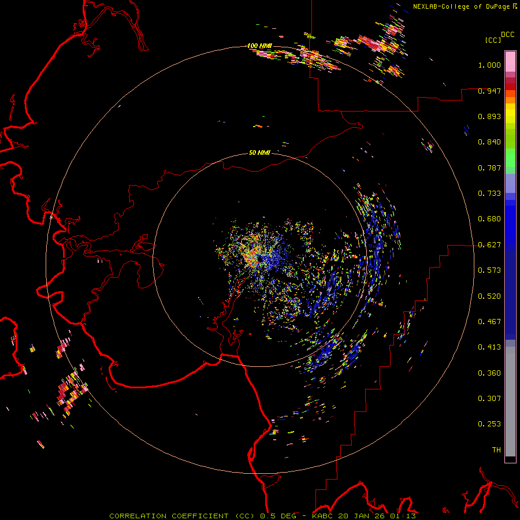Click the 0.520 scale value
The image size is (520, 520).
pos(489,296)
